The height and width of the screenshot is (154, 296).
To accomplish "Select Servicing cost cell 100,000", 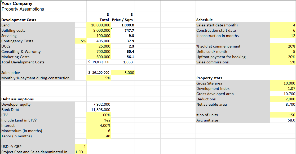I will 99,36.
